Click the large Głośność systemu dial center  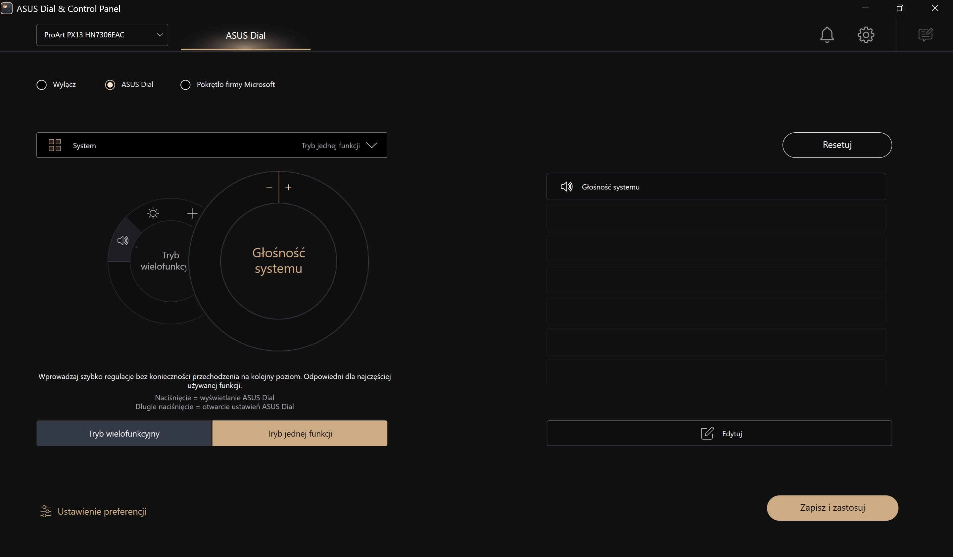coord(278,261)
